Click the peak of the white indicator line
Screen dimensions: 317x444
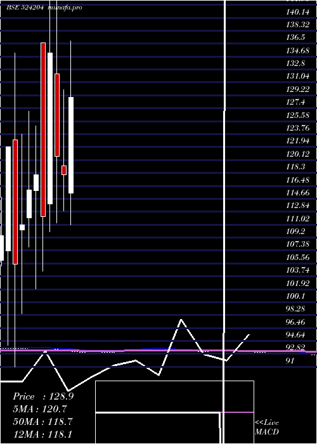[x=181, y=320]
